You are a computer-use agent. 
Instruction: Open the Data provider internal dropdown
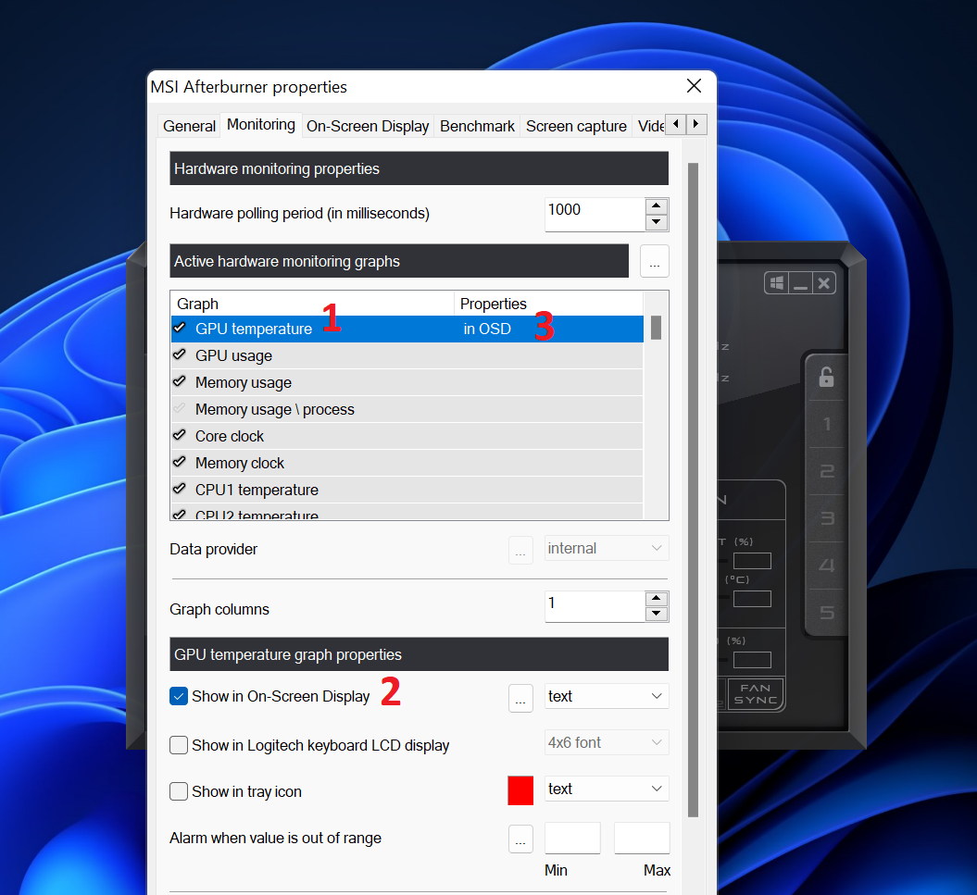[607, 548]
